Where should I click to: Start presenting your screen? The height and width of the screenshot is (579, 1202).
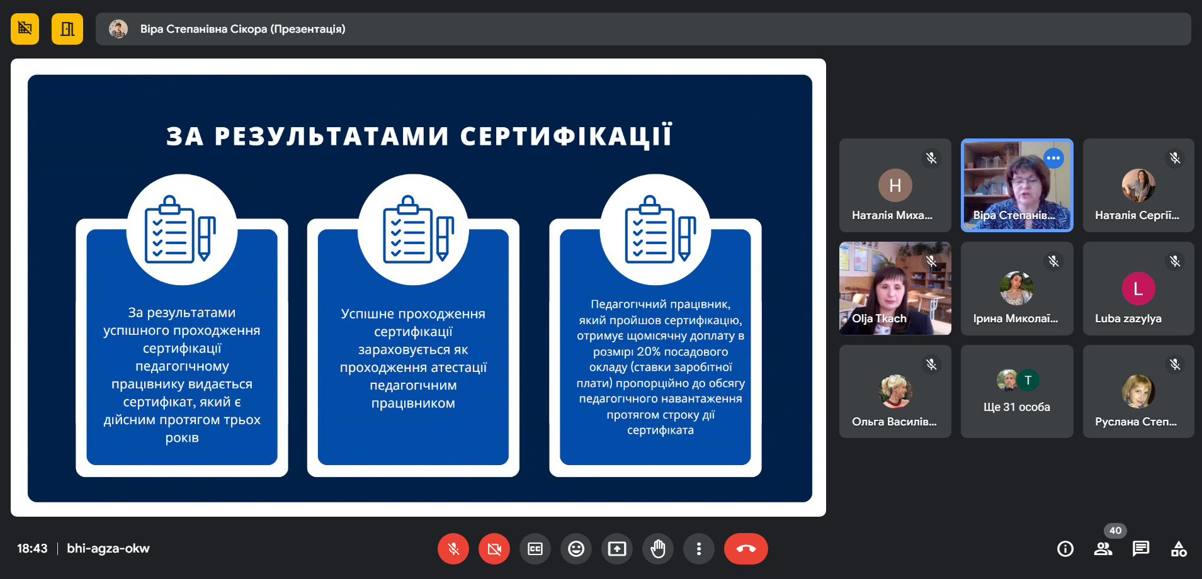pyautogui.click(x=617, y=549)
